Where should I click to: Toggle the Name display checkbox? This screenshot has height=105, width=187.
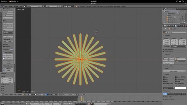164,77
